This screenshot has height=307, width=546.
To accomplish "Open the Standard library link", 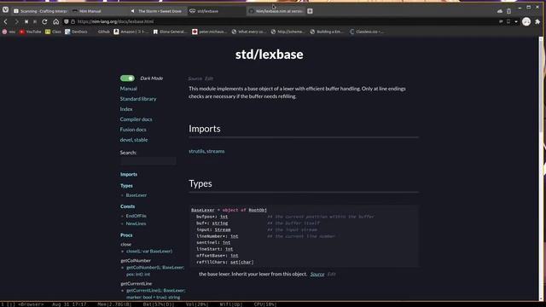I will tap(138, 99).
